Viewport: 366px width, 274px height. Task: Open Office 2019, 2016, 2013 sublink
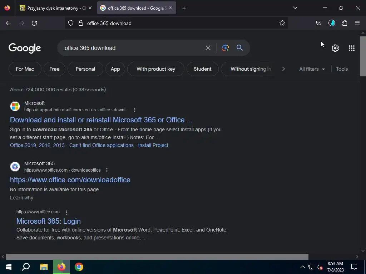click(x=37, y=145)
